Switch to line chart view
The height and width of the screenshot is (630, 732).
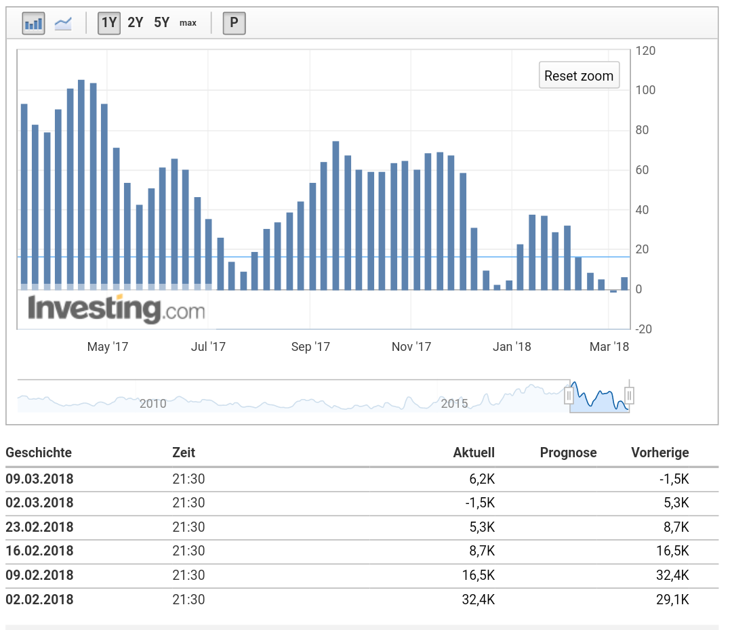point(63,23)
